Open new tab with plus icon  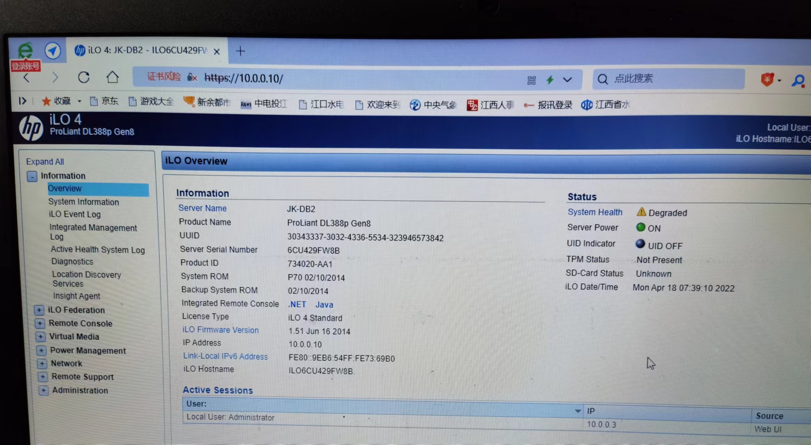coord(240,51)
